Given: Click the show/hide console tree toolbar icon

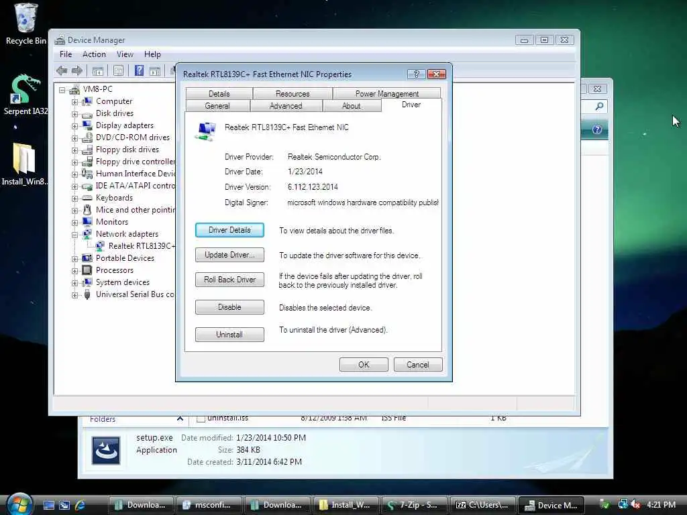Looking at the screenshot, I should 98,71.
